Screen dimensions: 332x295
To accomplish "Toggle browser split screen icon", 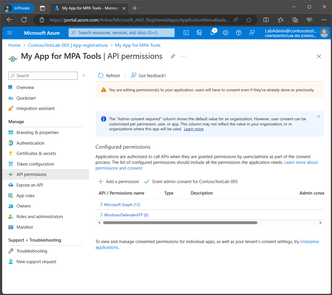I will [266, 20].
